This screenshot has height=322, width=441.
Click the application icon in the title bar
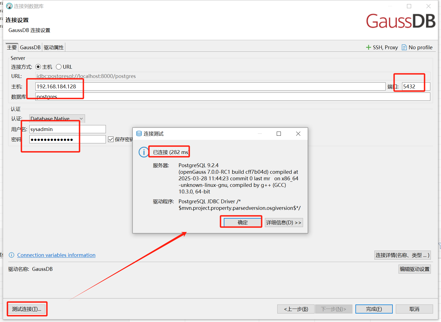[x=9, y=6]
